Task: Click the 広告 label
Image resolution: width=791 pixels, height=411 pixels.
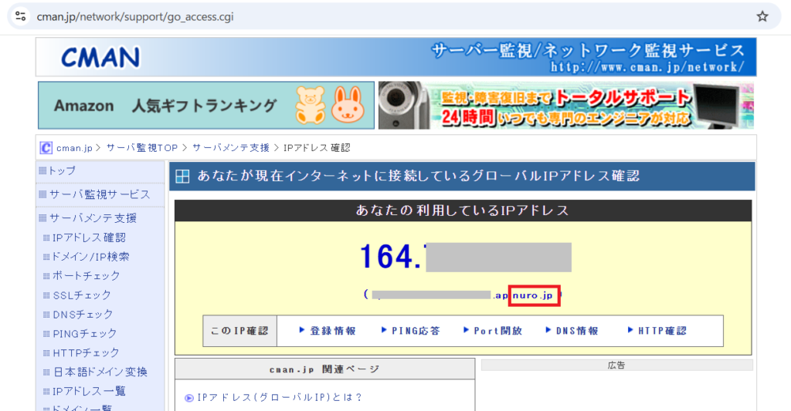Action: pos(616,366)
